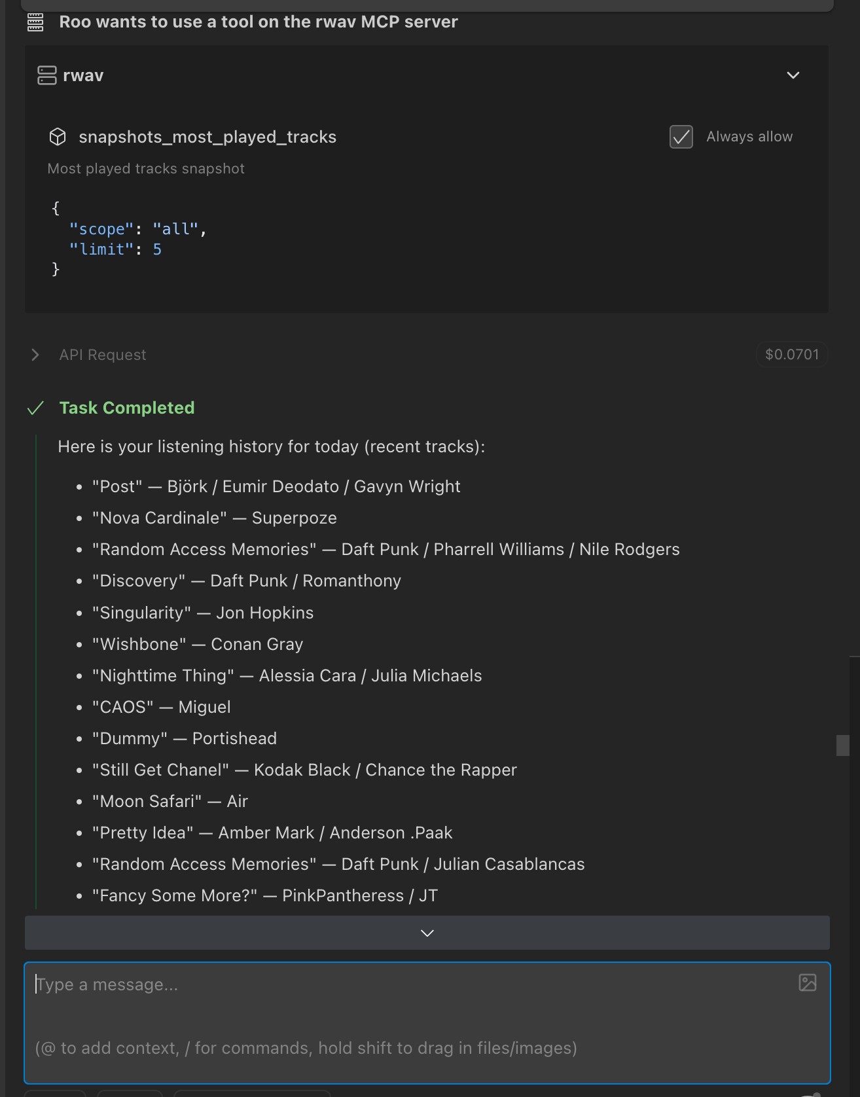
Task: Click the Always allow label text
Action: [x=749, y=137]
